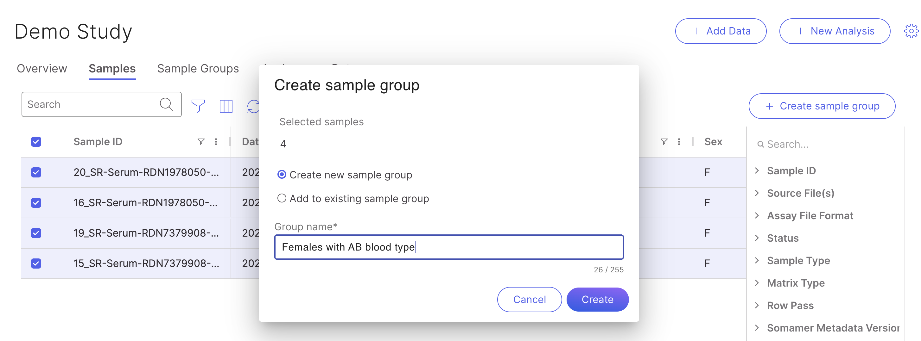Click the Group name text field

coord(448,247)
